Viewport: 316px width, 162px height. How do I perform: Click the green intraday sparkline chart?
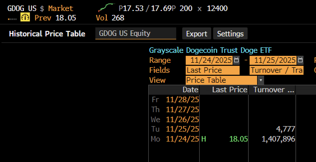[106, 7]
